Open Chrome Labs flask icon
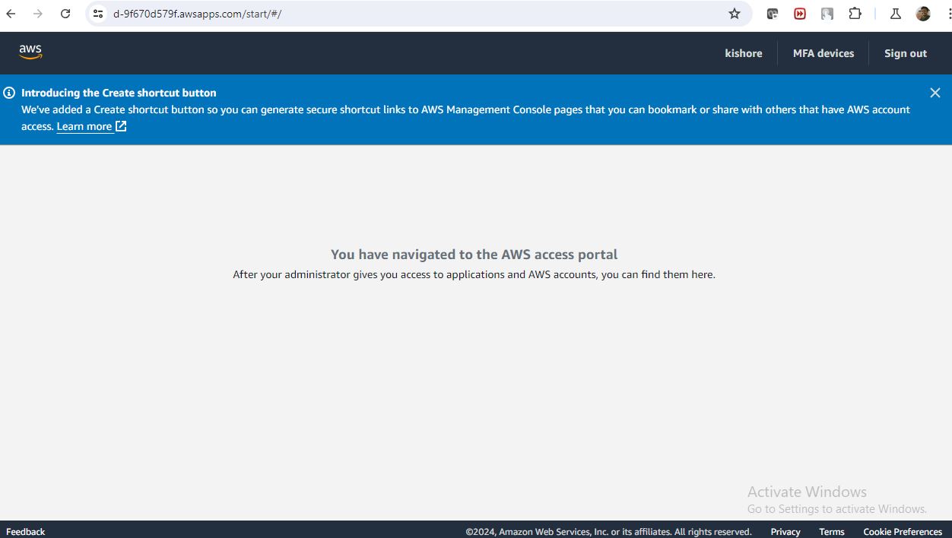The height and width of the screenshot is (538, 952). pyautogui.click(x=896, y=14)
